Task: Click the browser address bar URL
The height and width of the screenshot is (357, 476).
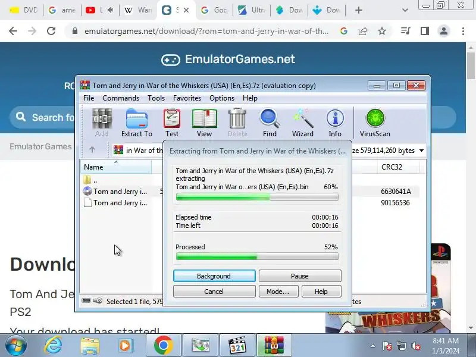Action: tap(206, 32)
